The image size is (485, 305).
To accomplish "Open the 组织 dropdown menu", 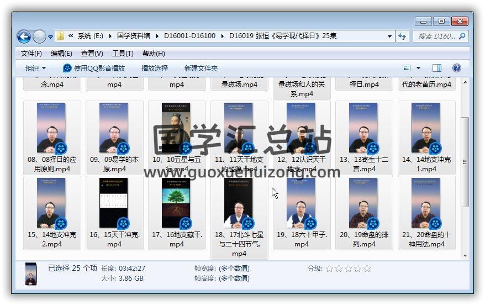I will click(35, 69).
